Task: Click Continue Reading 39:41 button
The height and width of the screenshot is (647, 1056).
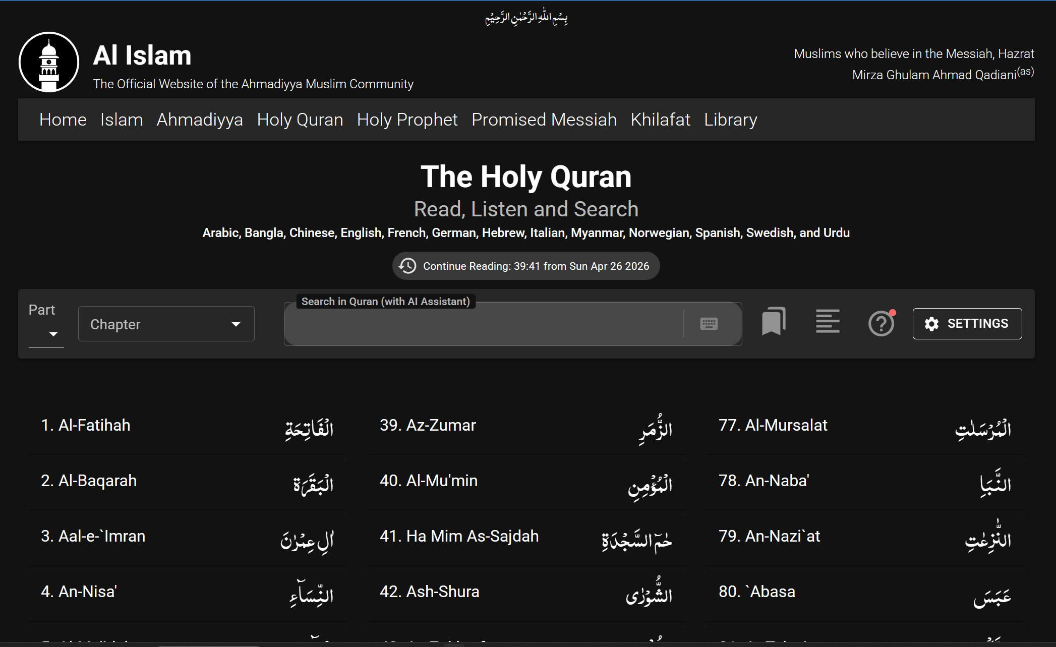Action: (x=526, y=266)
